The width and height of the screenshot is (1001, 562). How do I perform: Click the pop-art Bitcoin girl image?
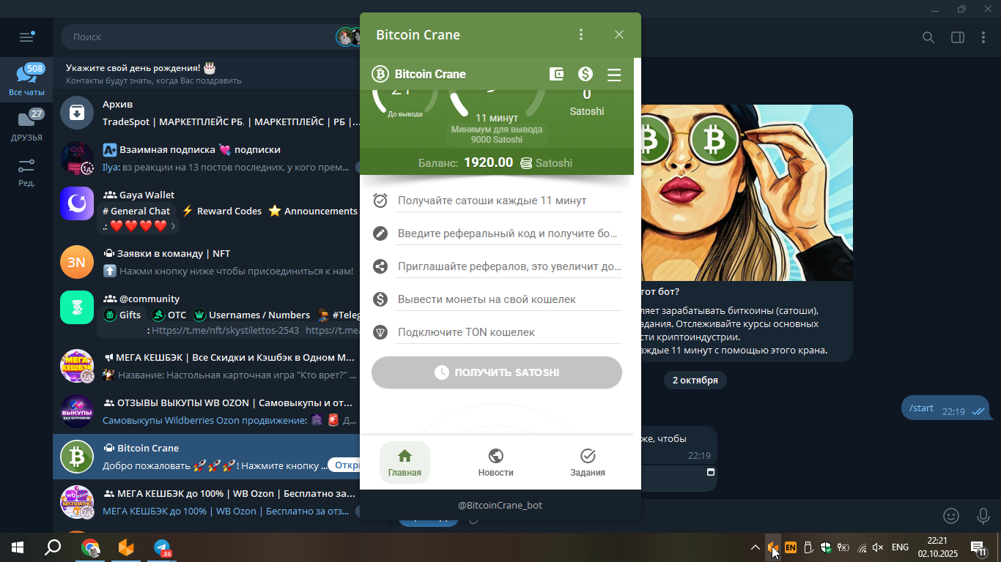[747, 192]
